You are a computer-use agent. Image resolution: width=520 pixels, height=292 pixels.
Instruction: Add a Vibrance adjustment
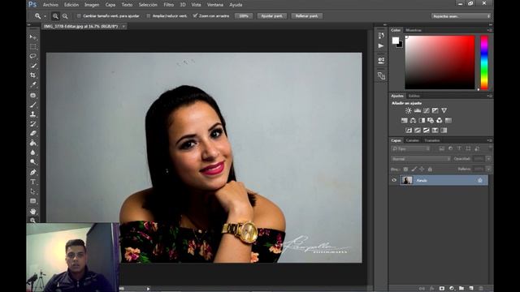click(444, 110)
